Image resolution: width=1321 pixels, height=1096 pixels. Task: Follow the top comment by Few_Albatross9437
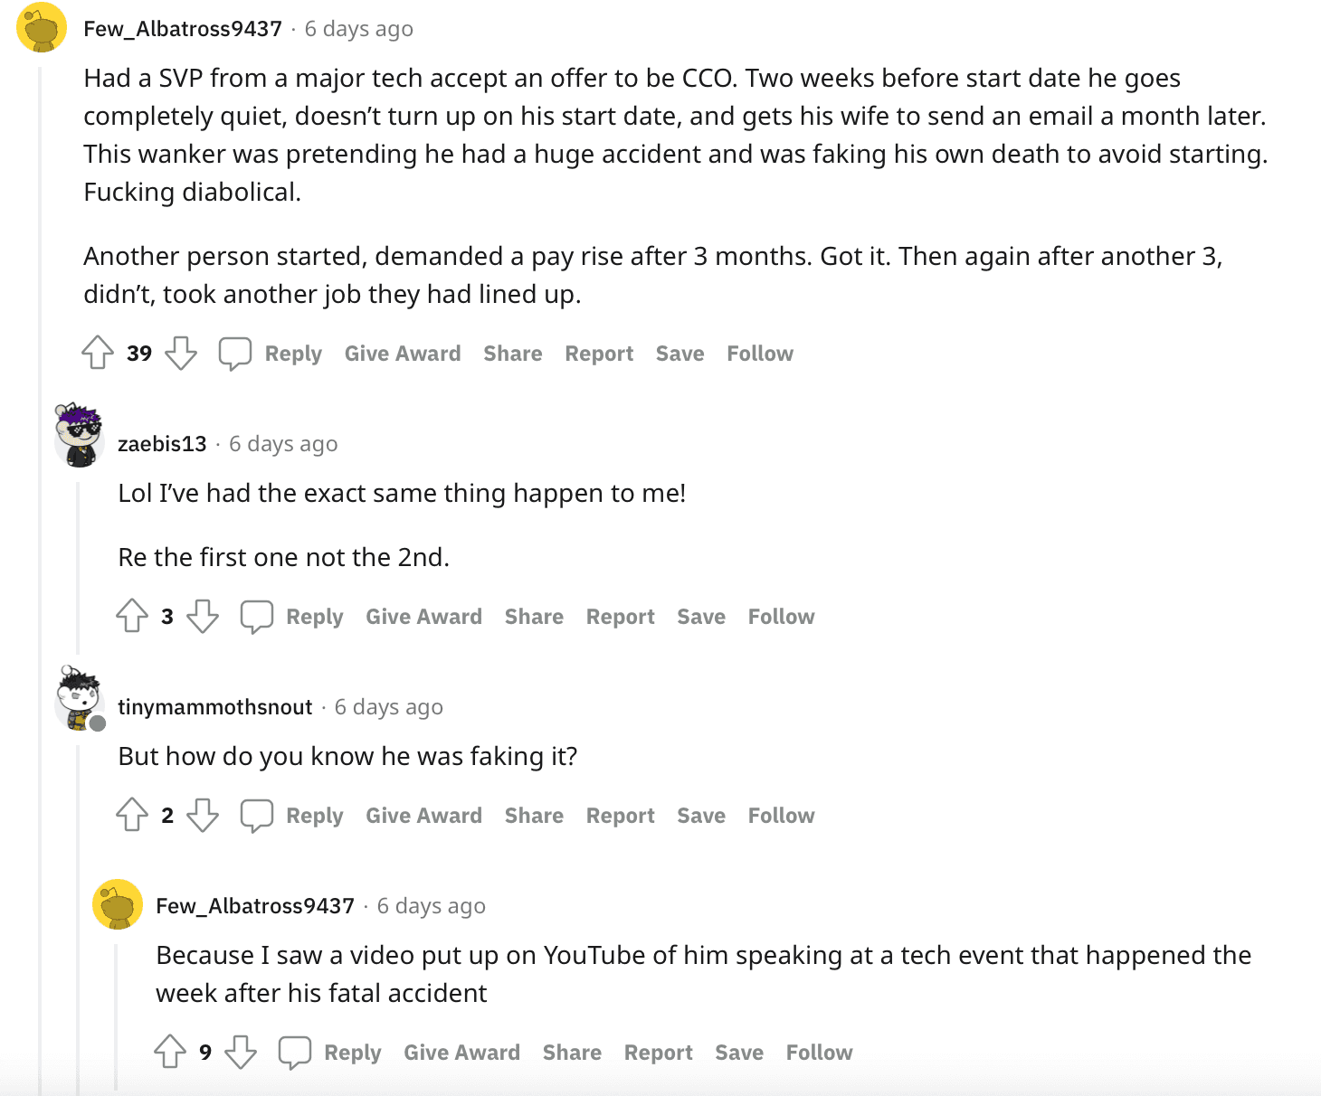tap(760, 354)
